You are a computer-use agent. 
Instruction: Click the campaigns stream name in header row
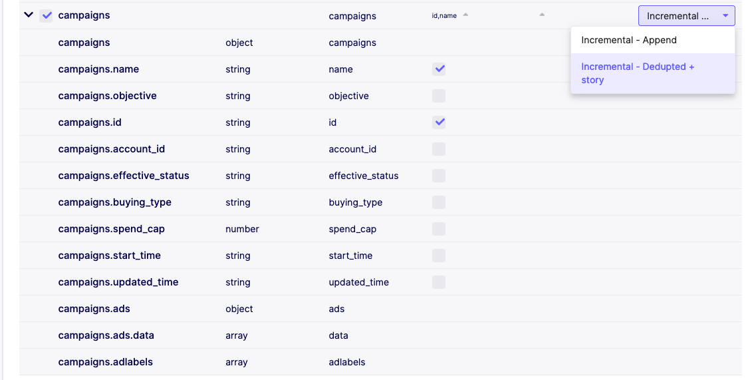click(x=84, y=15)
